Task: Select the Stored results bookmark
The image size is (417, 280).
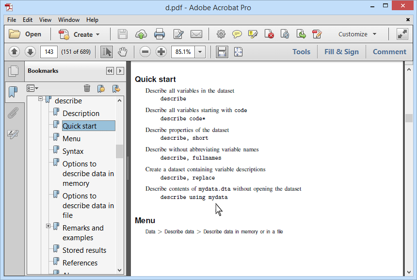Action: coord(84,250)
